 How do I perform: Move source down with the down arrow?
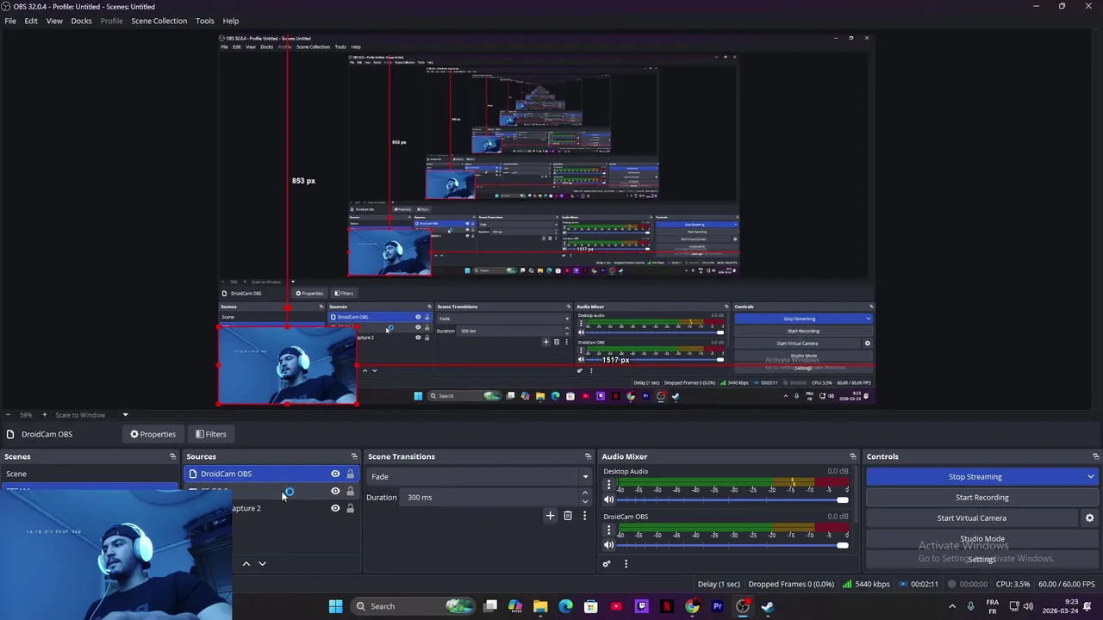coord(262,564)
